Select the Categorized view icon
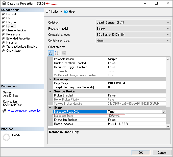173x157 pixels. point(51,53)
